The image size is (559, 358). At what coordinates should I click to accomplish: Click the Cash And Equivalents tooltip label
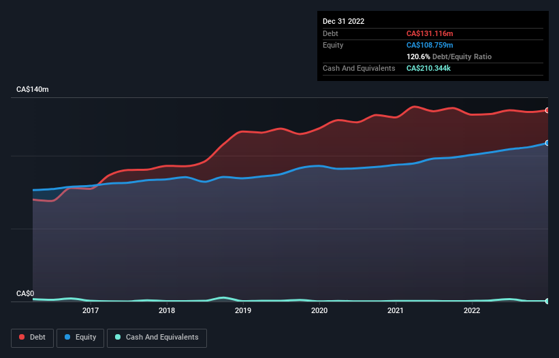359,68
